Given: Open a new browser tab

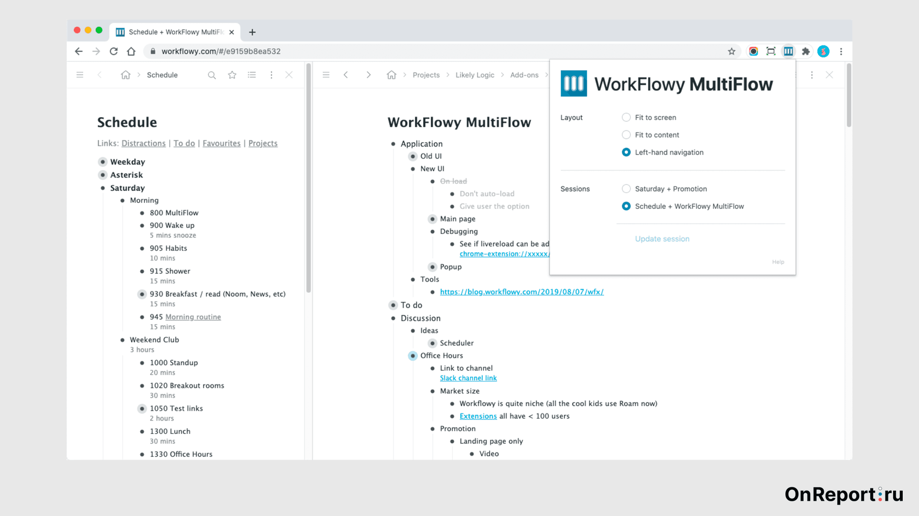Looking at the screenshot, I should pos(252,32).
